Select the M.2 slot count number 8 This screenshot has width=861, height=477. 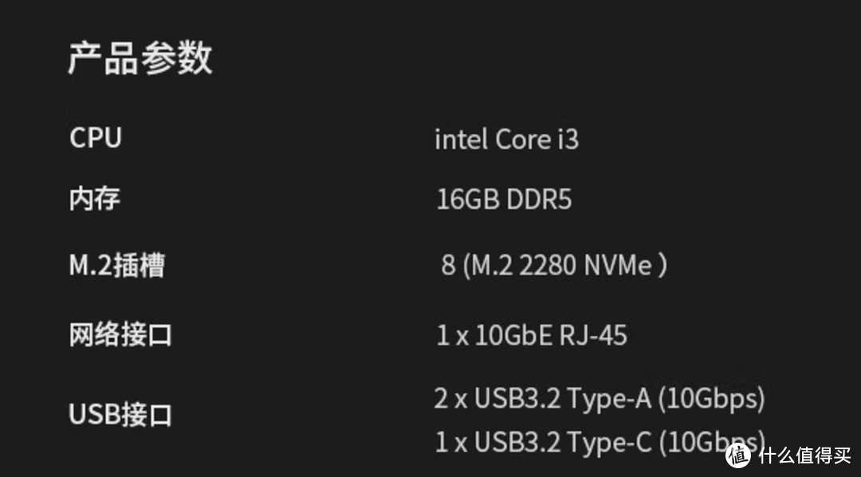448,266
